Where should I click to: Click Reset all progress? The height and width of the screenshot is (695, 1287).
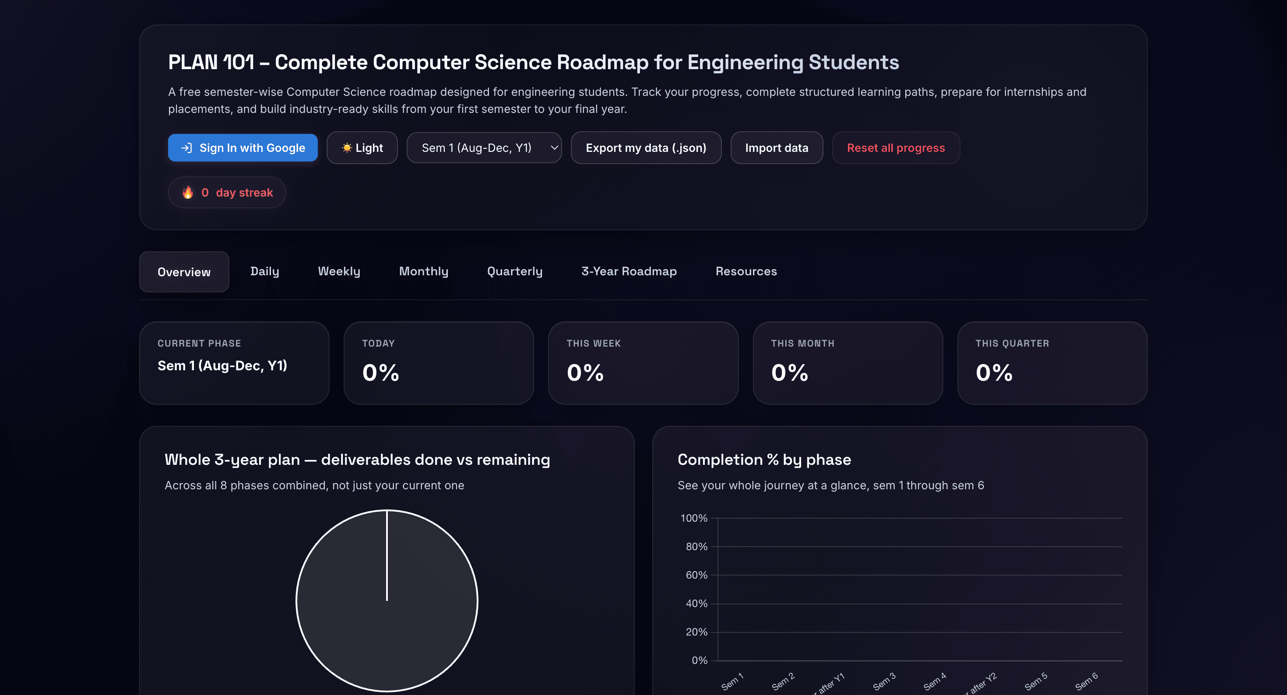click(x=896, y=148)
